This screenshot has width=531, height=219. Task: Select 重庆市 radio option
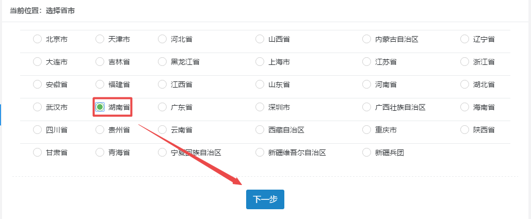point(367,130)
